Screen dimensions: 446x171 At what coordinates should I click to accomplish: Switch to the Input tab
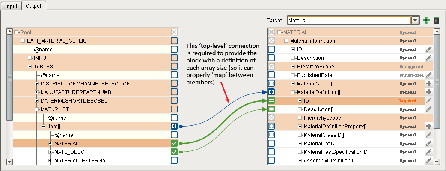click(12, 6)
